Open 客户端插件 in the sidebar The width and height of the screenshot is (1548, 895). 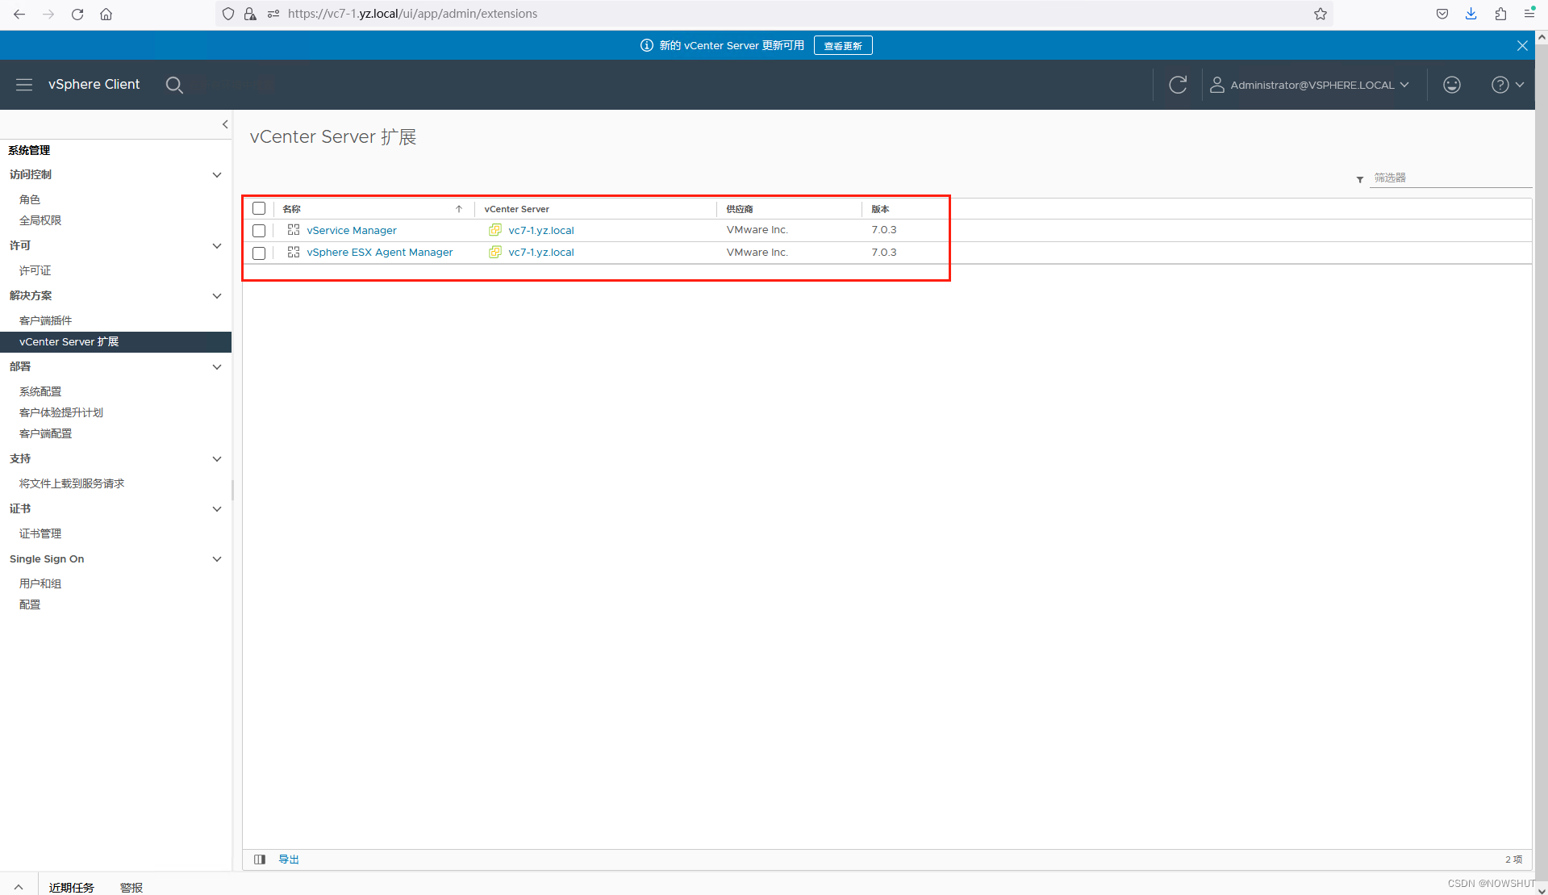(x=45, y=320)
